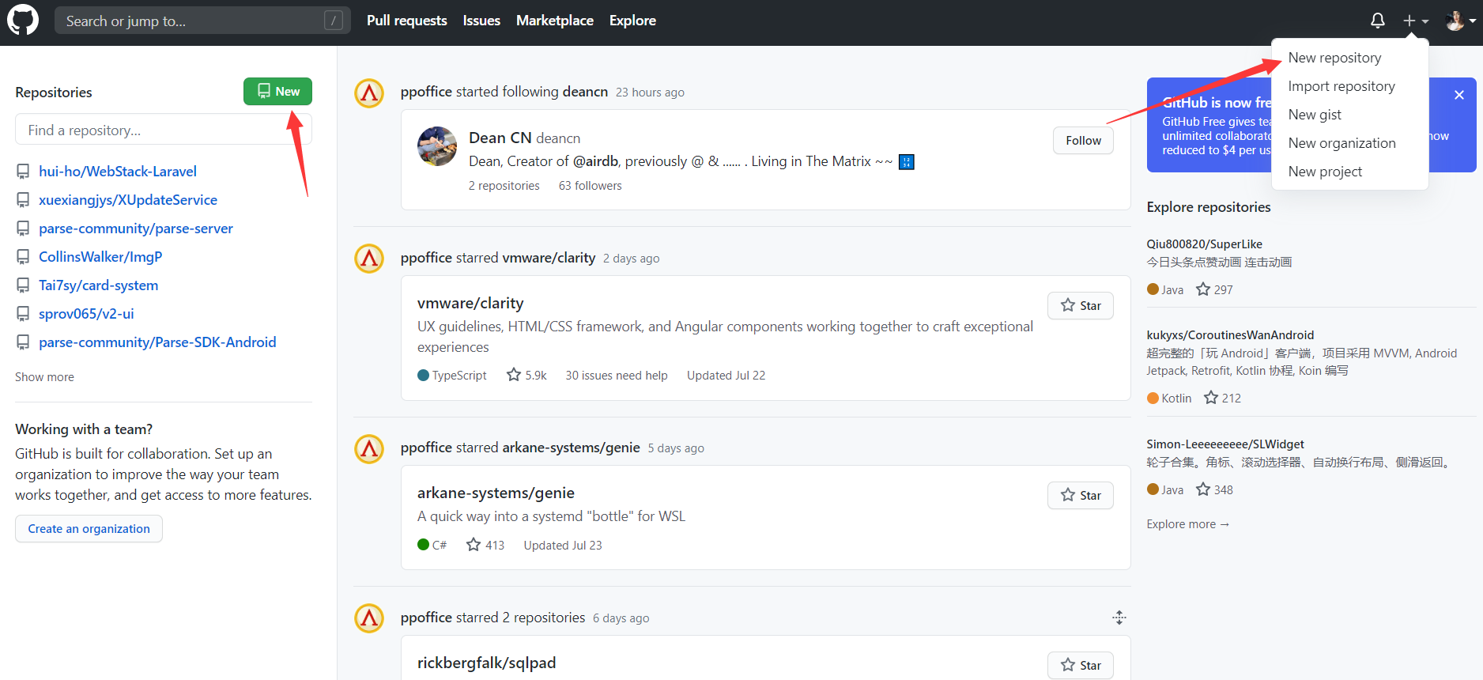Open ppoffice avatar on starred 2 repositories
The height and width of the screenshot is (680, 1483).
coord(369,618)
